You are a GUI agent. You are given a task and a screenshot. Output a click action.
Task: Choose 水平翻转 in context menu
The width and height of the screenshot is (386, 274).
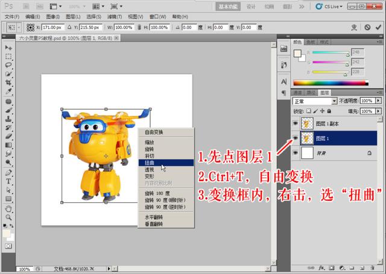[x=166, y=217]
